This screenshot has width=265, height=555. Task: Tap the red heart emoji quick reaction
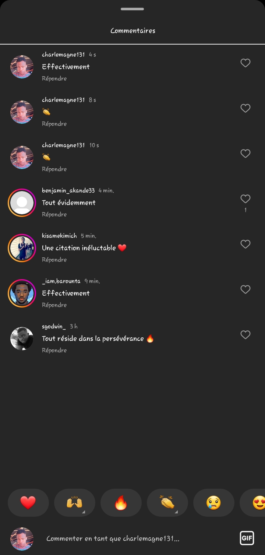28,503
